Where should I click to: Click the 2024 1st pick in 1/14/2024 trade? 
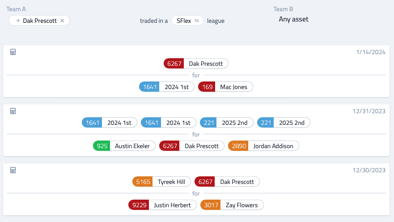(x=167, y=87)
